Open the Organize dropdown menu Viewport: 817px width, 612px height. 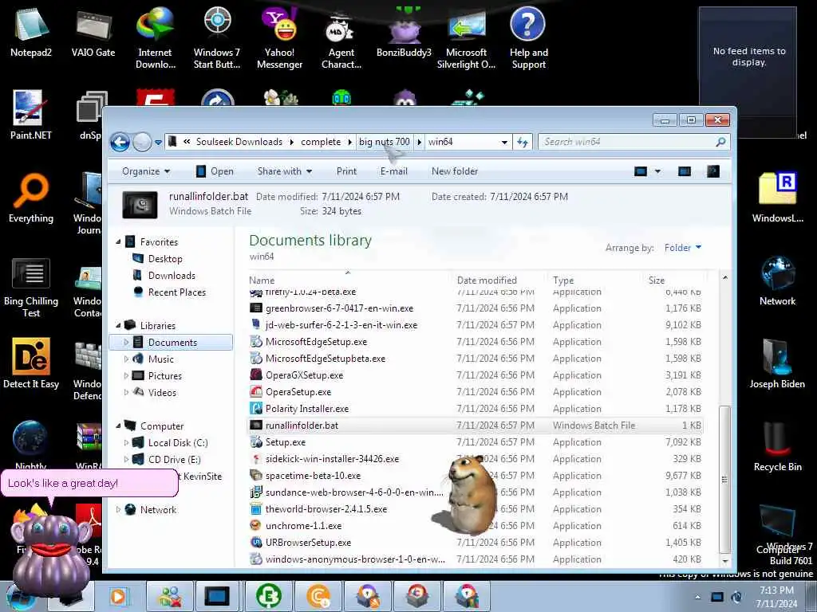146,171
